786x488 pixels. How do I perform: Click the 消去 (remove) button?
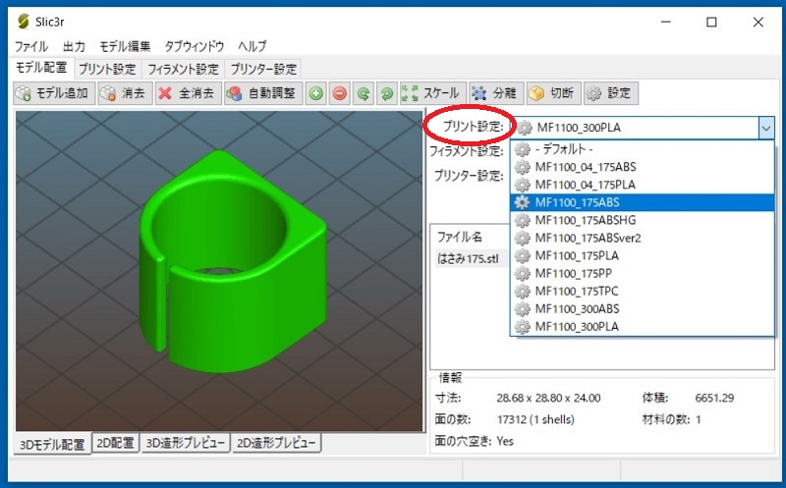tap(125, 93)
